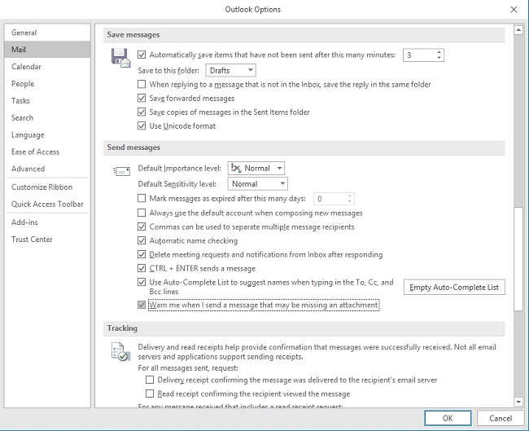
Task: Select Mail category in sidebar
Action: click(47, 50)
